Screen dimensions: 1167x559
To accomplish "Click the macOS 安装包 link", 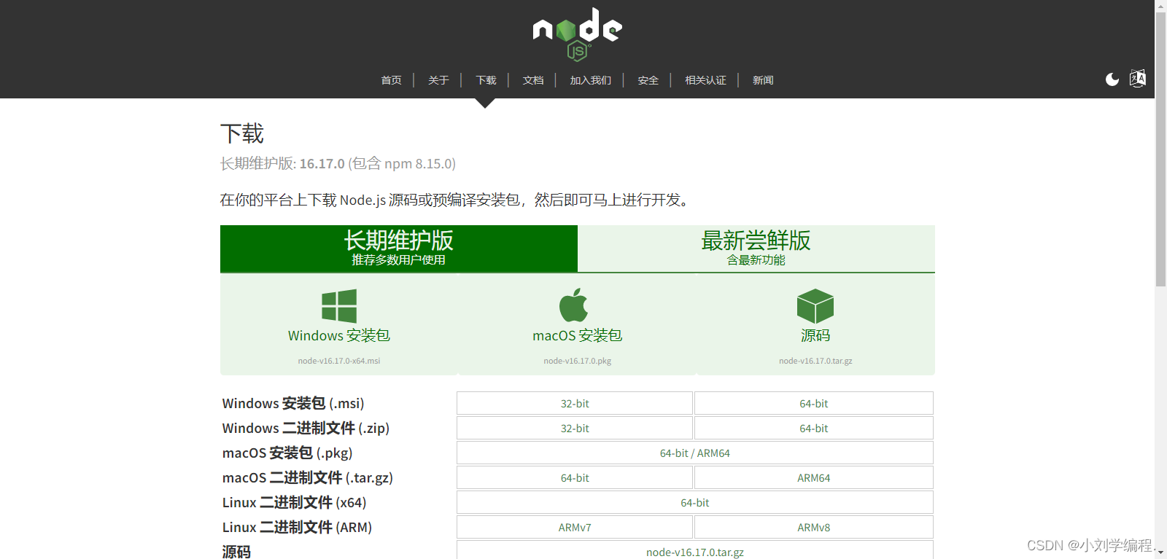I will click(x=578, y=335).
